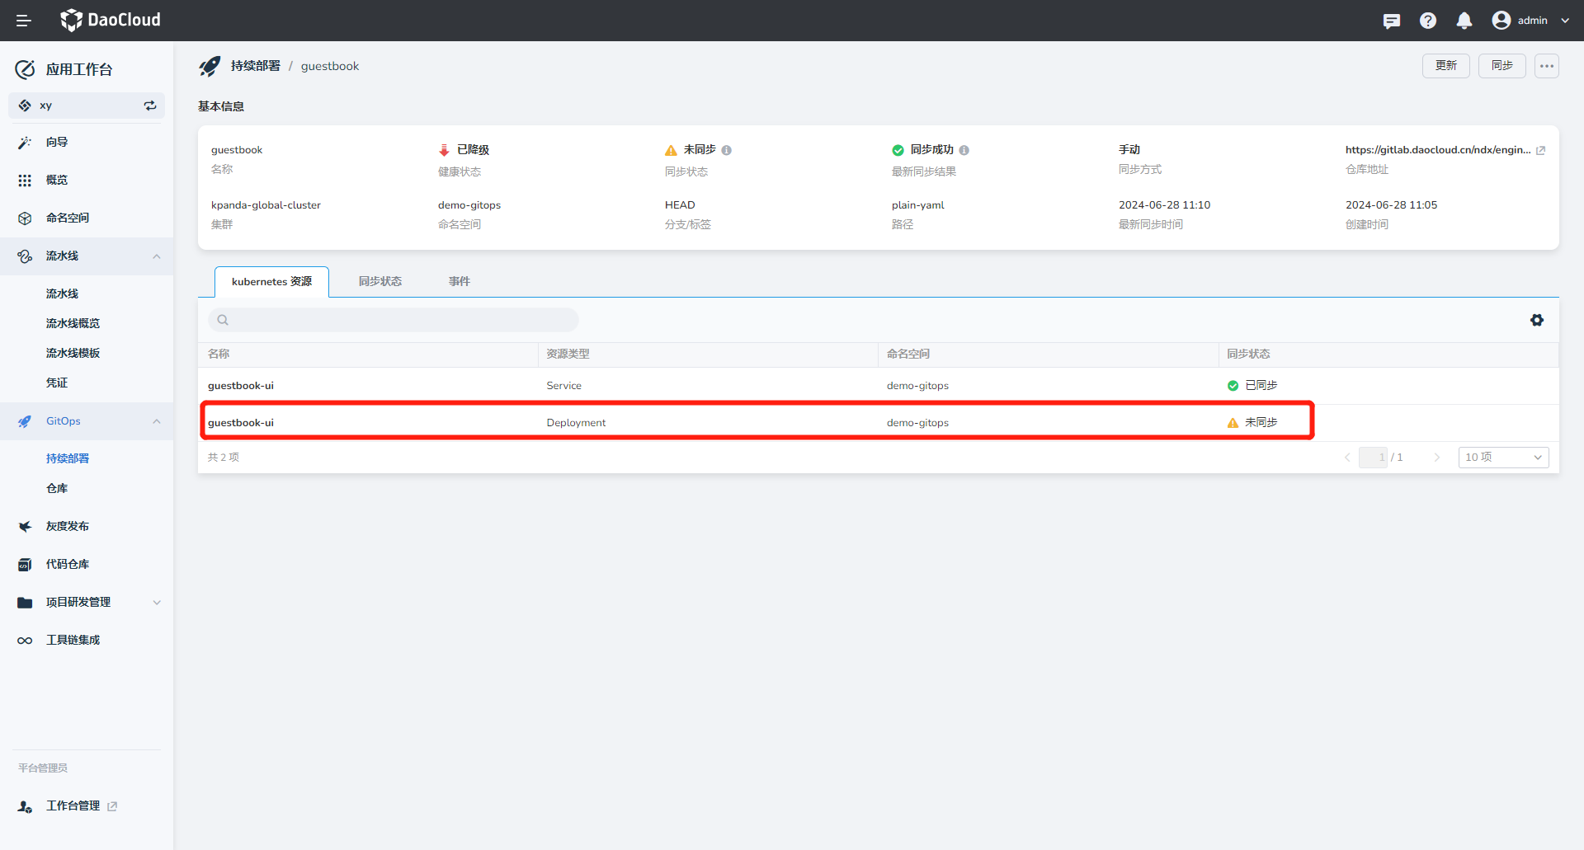Switch to the 同步状态 tab
Viewport: 1584px width, 850px height.
380,281
